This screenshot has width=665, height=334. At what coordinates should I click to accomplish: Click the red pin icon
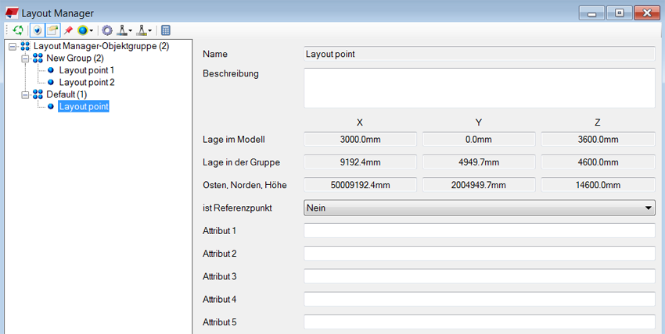(68, 30)
